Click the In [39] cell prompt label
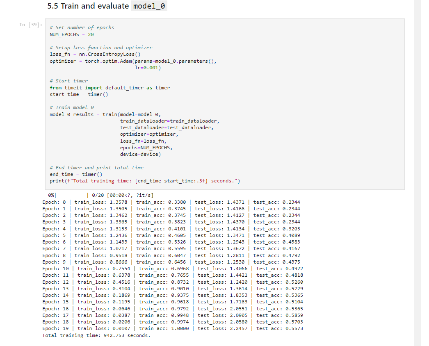This screenshot has height=346, width=429. click(x=31, y=25)
